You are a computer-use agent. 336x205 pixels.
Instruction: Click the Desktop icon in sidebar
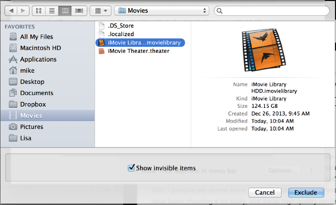pos(13,81)
